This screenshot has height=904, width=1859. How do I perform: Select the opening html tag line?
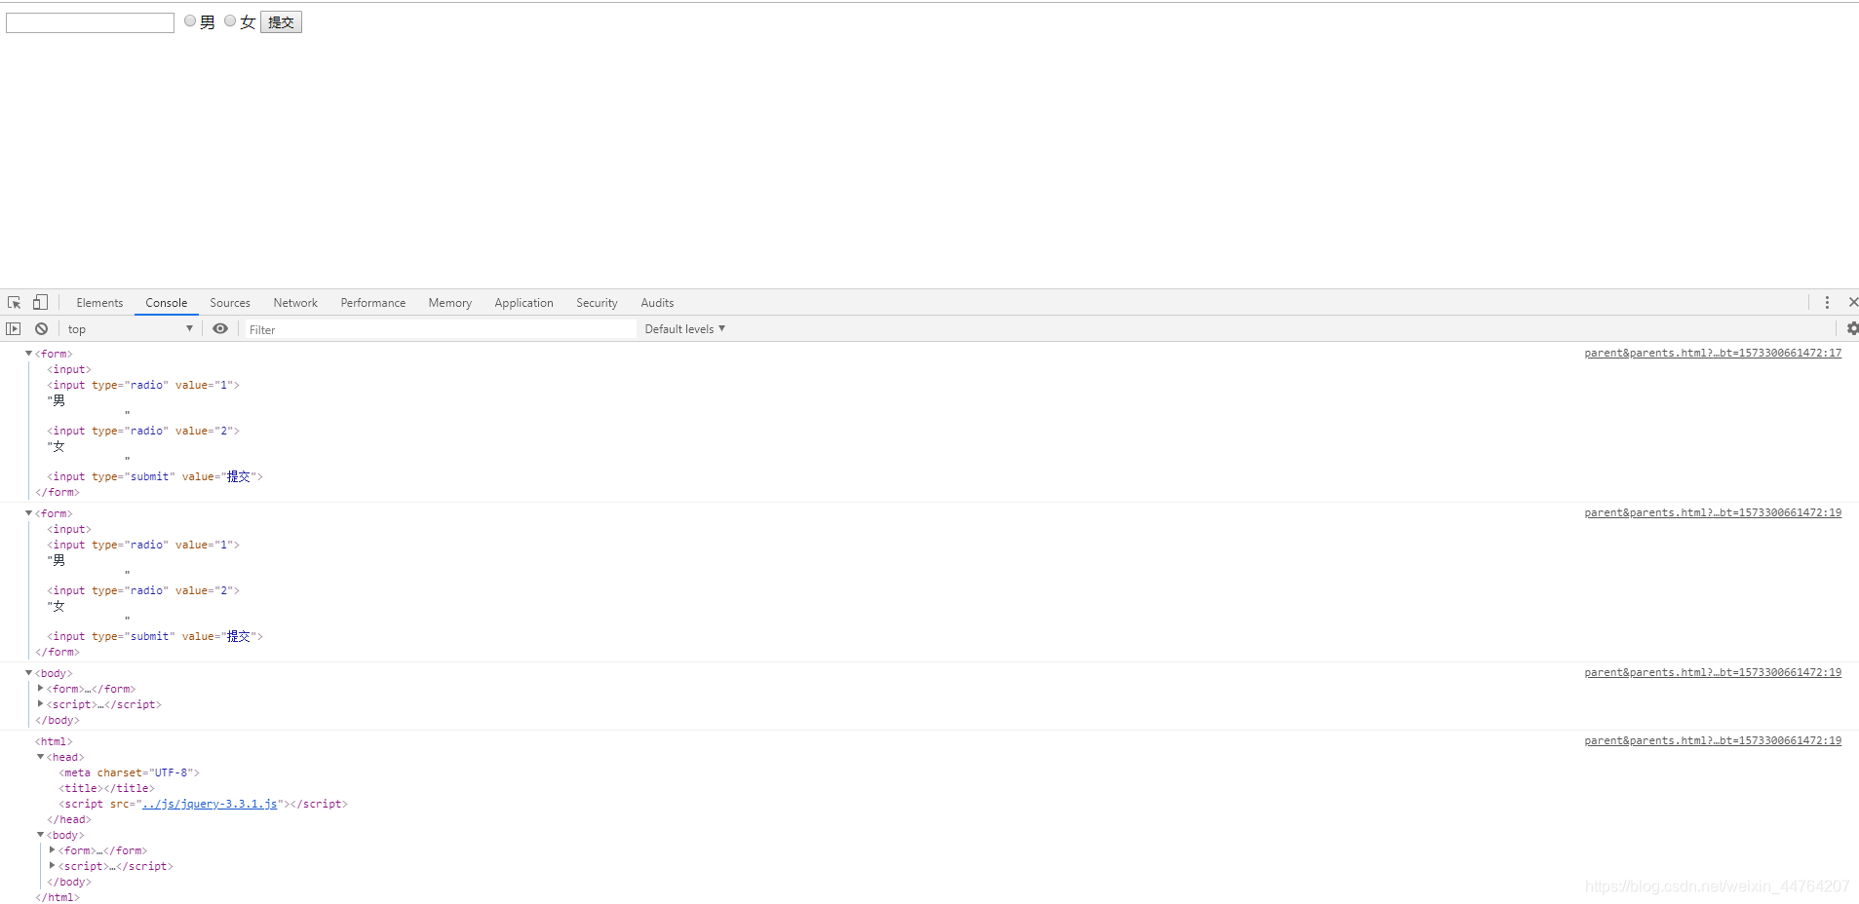pos(54,742)
